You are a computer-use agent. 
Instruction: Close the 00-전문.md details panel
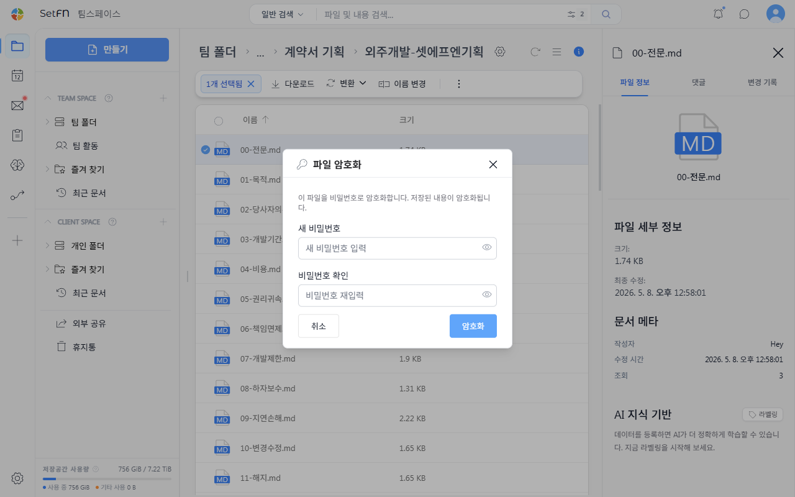point(778,53)
